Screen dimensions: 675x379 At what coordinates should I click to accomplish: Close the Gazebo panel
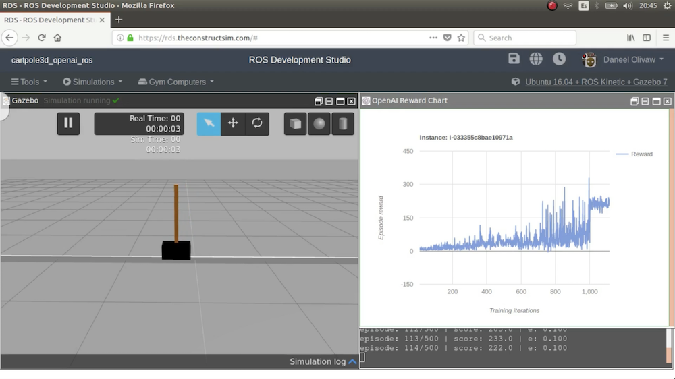pos(351,101)
